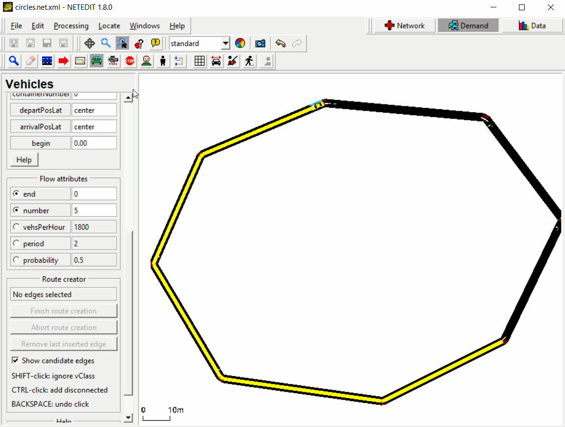565x427 pixels.
Task: Edit the number flow value field
Action: pos(94,210)
